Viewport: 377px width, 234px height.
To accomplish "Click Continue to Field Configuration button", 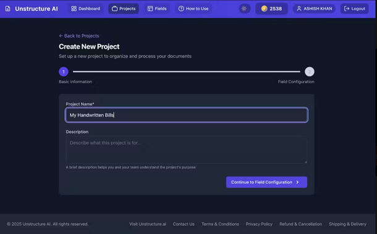I will click(x=266, y=182).
